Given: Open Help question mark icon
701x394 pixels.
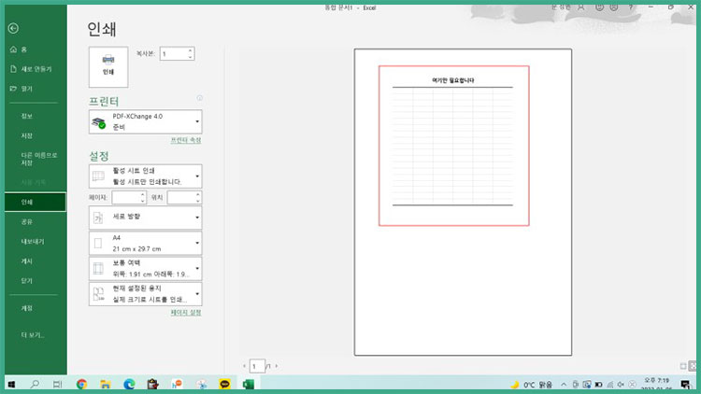Looking at the screenshot, I should click(631, 7).
